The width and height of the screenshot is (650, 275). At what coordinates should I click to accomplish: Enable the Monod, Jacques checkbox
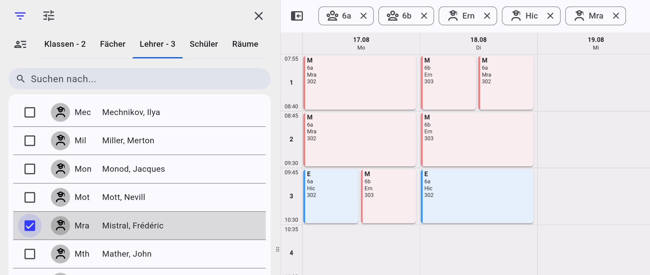pos(30,169)
